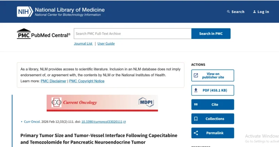Viewport: 279px width, 147px height.
Task: Follow the 10.3390/curroncol33020111 DOI link
Action: (x=102, y=122)
